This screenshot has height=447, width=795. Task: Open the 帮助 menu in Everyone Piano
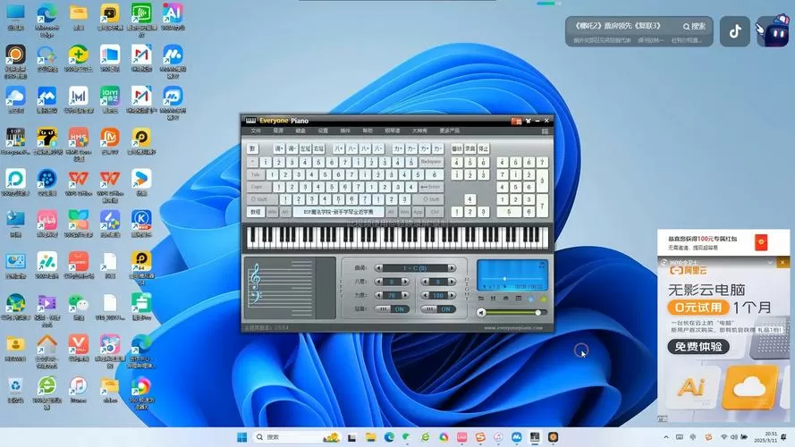(x=368, y=131)
